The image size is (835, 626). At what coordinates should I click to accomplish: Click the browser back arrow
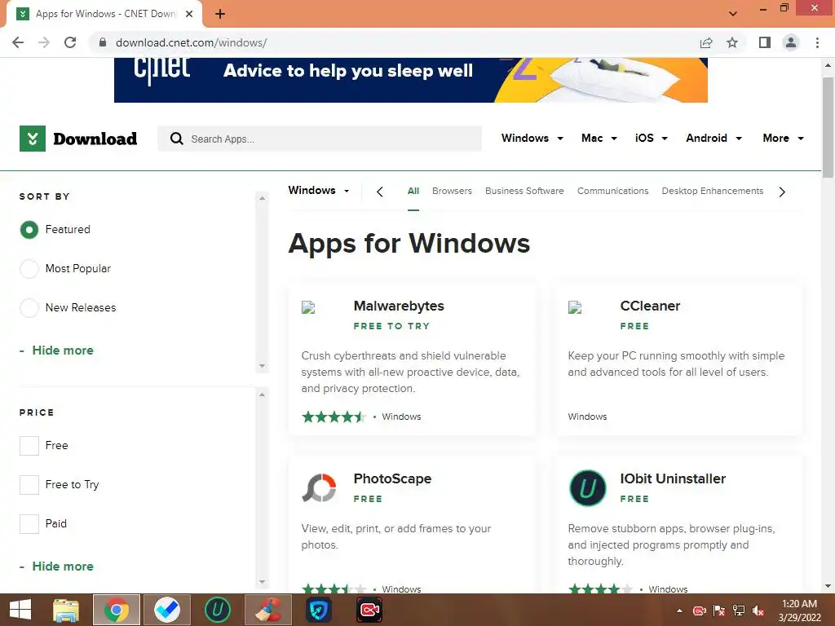click(18, 42)
